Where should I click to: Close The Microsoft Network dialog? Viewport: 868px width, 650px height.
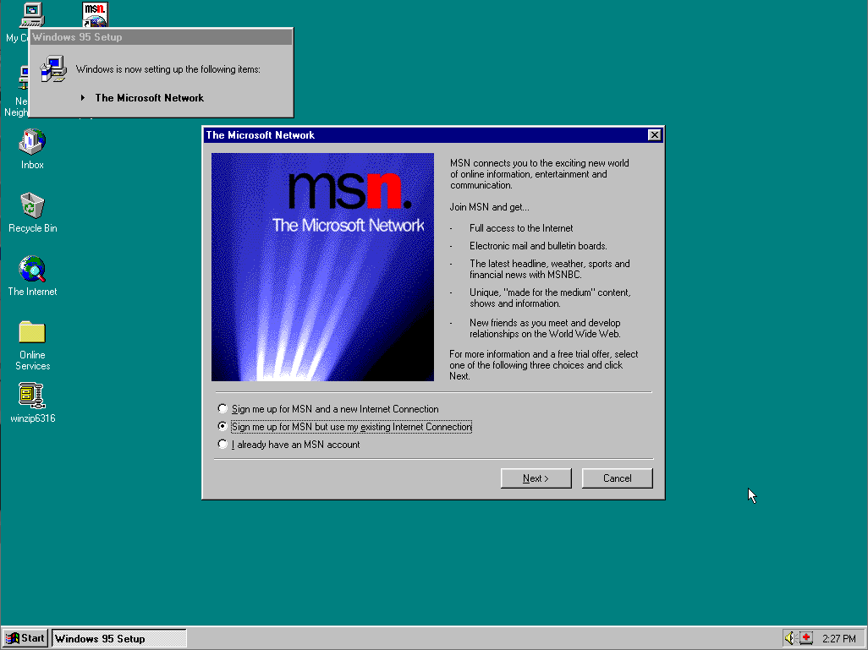point(655,134)
